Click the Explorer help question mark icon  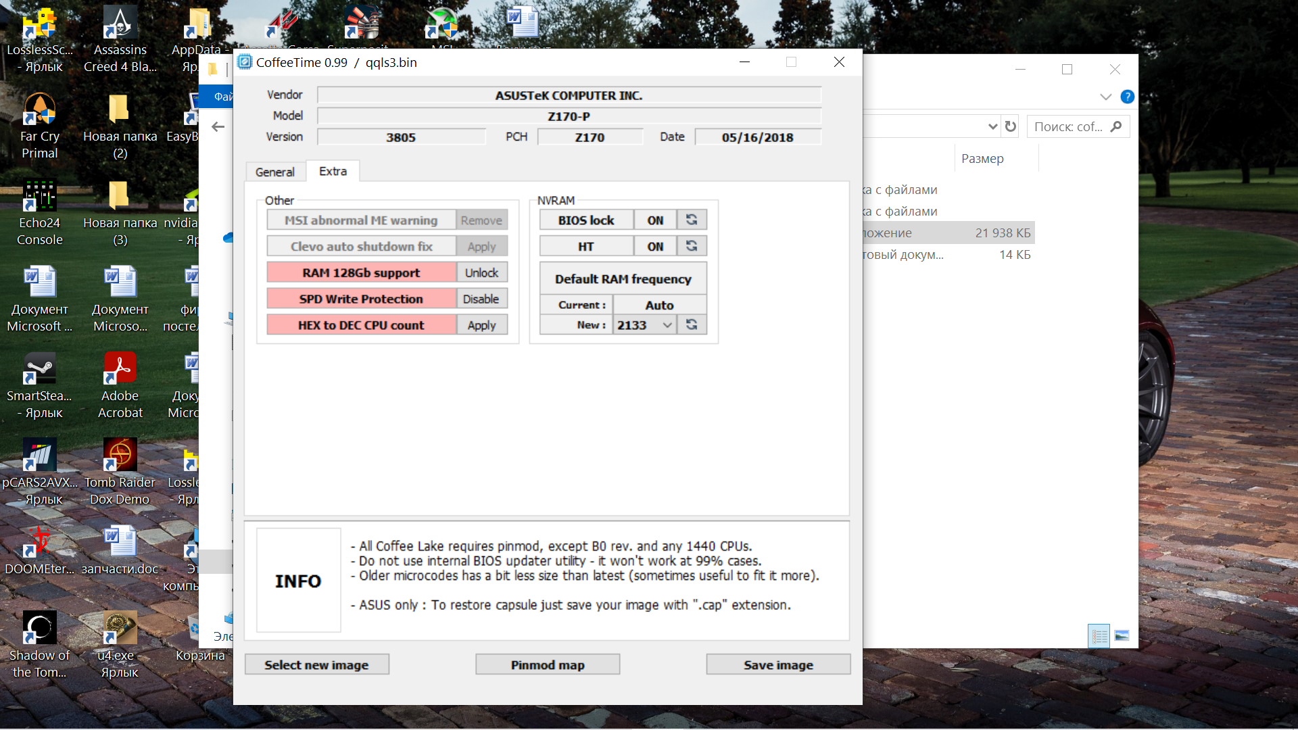click(1127, 97)
